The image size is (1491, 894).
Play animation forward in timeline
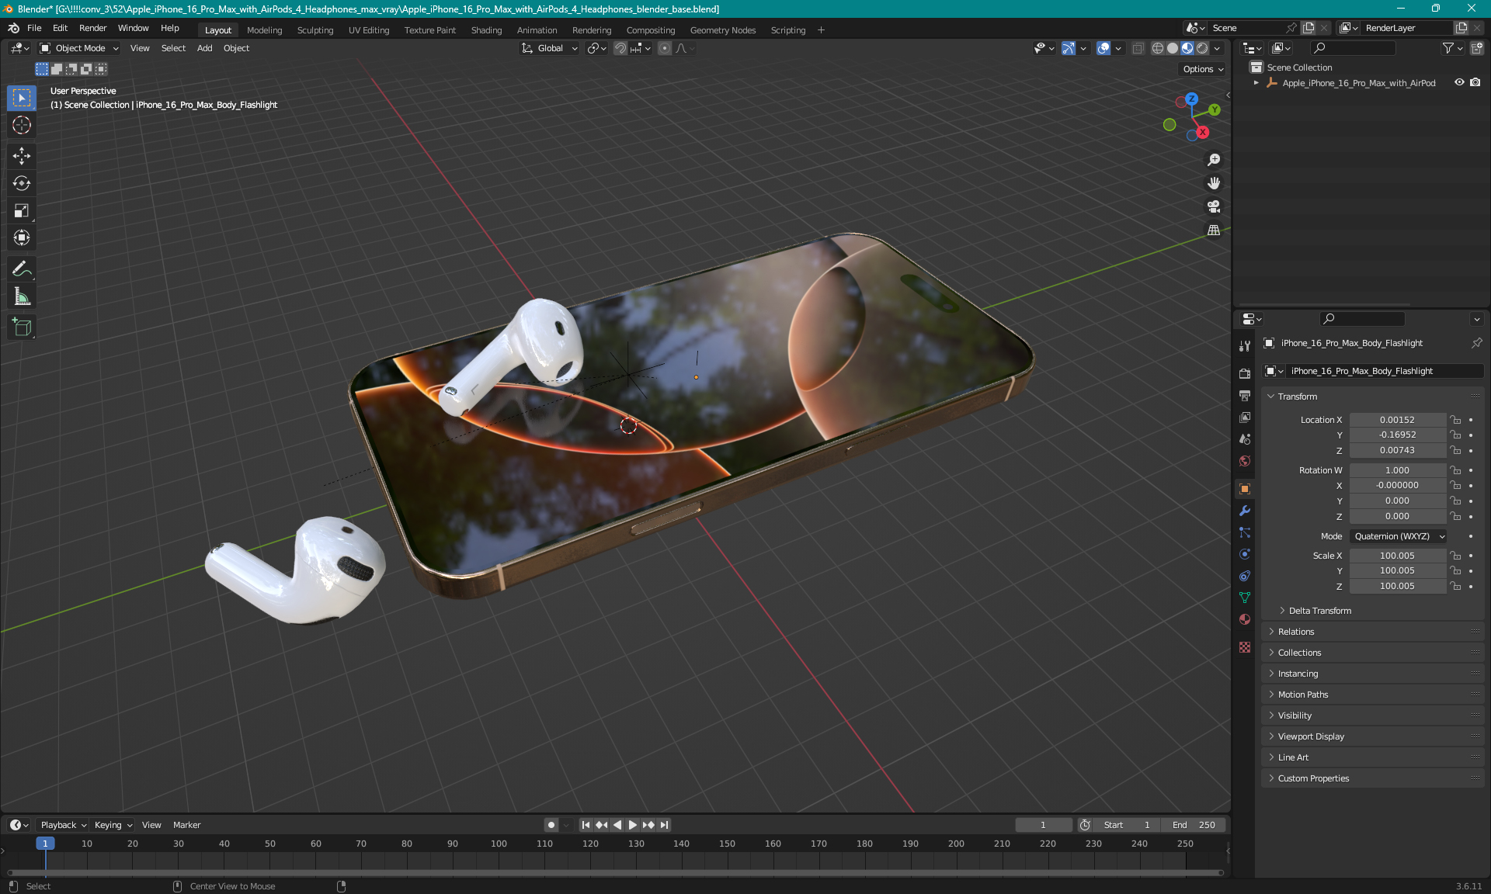click(633, 825)
